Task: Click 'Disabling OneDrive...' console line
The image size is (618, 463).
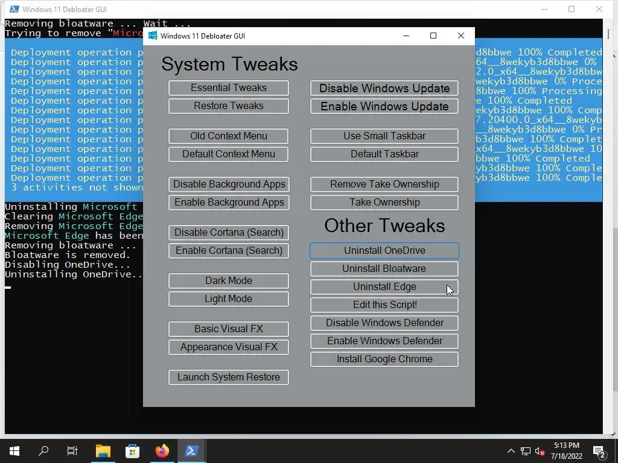Action: [x=68, y=265]
